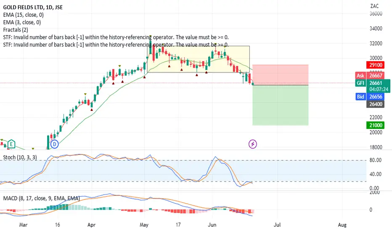The image size is (392, 231).
Task: Click the Jul label on the time axis
Action: (x=277, y=225)
